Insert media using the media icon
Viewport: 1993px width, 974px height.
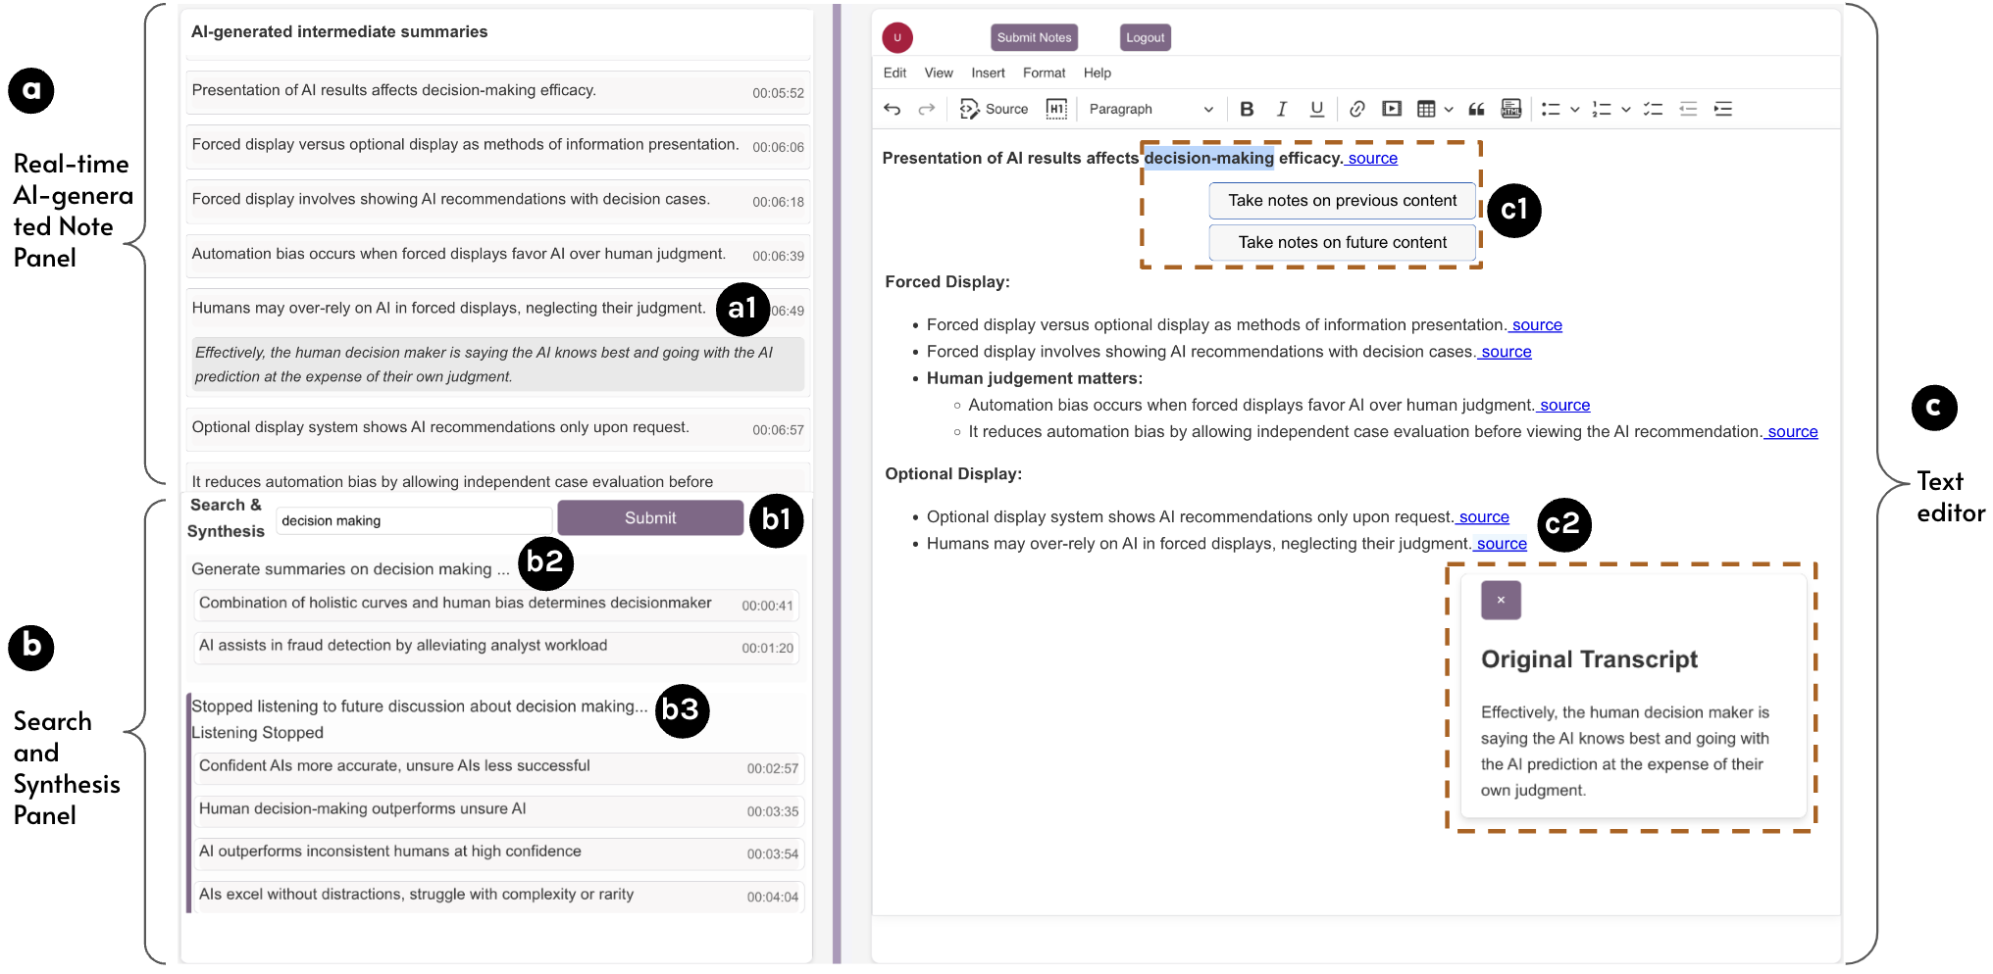(1391, 109)
